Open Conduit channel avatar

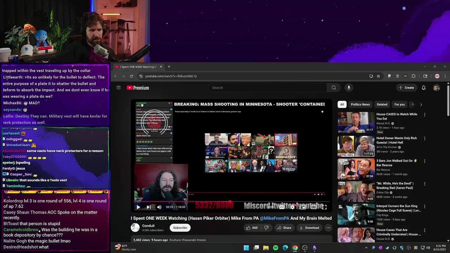[x=135, y=228]
